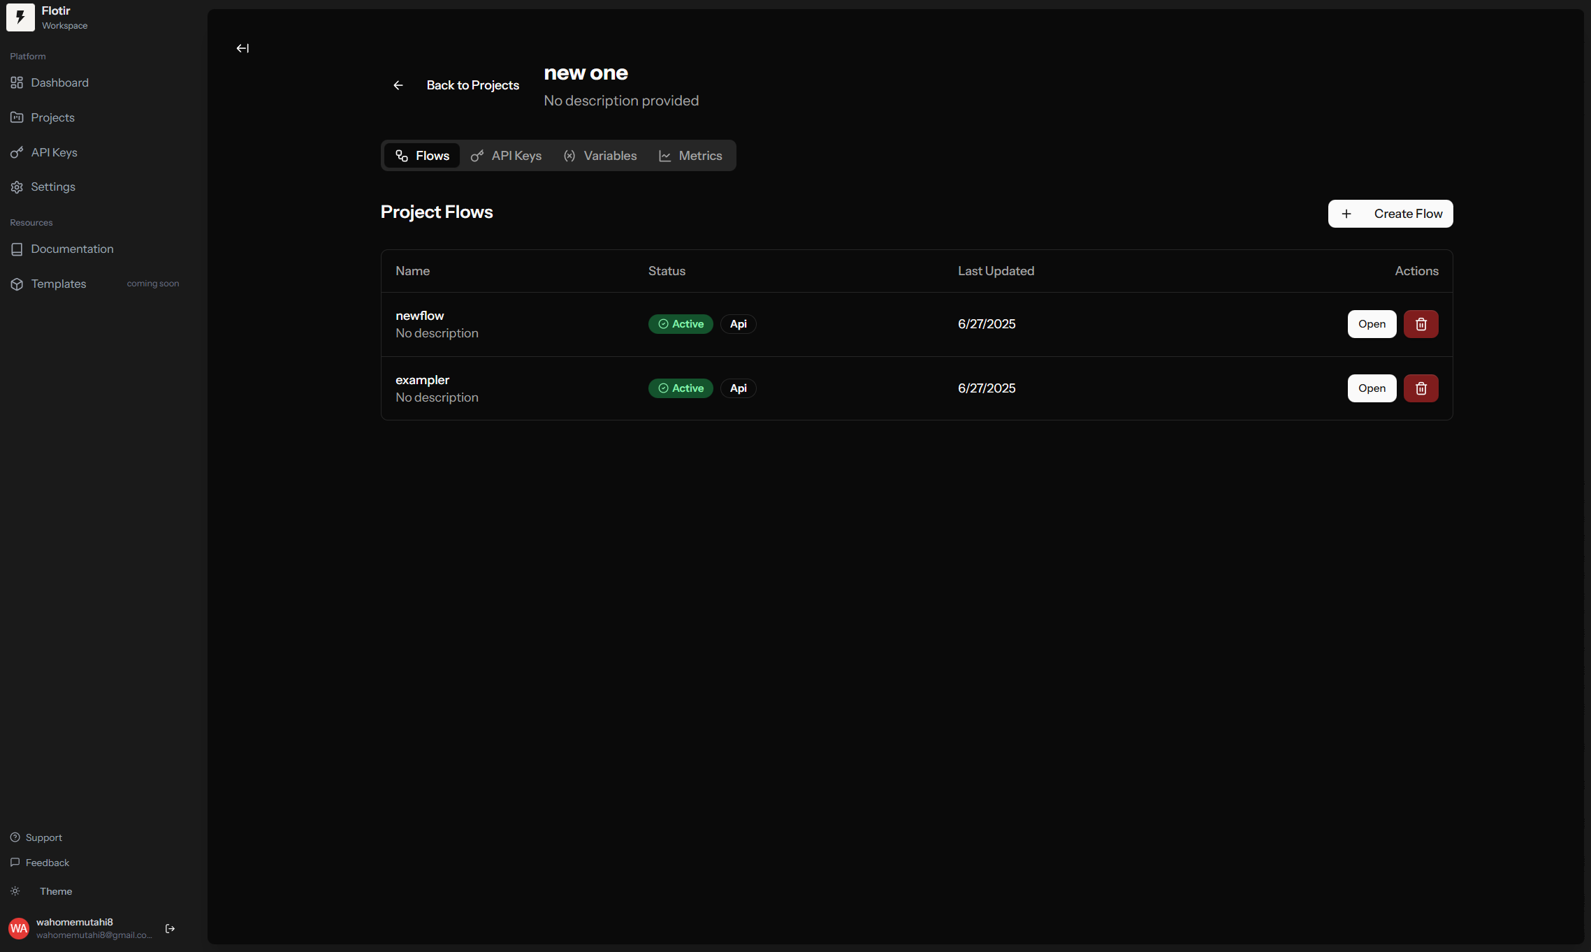This screenshot has width=1591, height=952.
Task: Open API Keys in the sidebar
Action: pyautogui.click(x=54, y=152)
